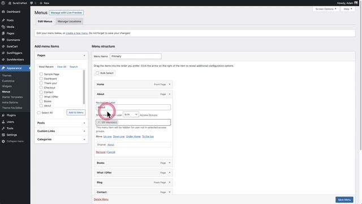Enable the Bulk Select checkbox
The width and height of the screenshot is (362, 204).
97,73
